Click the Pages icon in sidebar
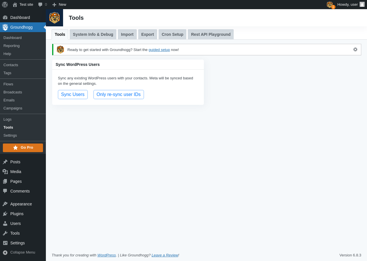The height and width of the screenshot is (261, 367). 5,181
